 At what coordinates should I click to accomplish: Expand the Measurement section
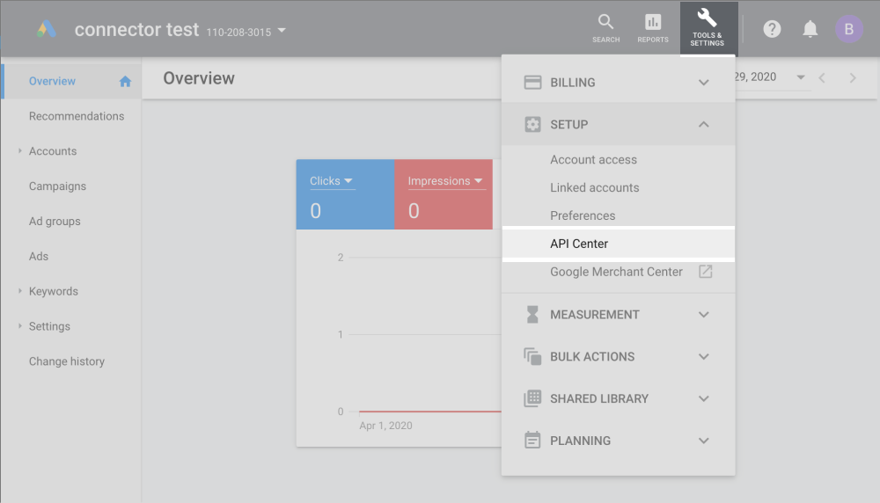pyautogui.click(x=703, y=315)
